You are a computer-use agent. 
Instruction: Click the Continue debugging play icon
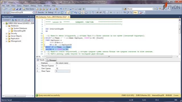point(111,12)
